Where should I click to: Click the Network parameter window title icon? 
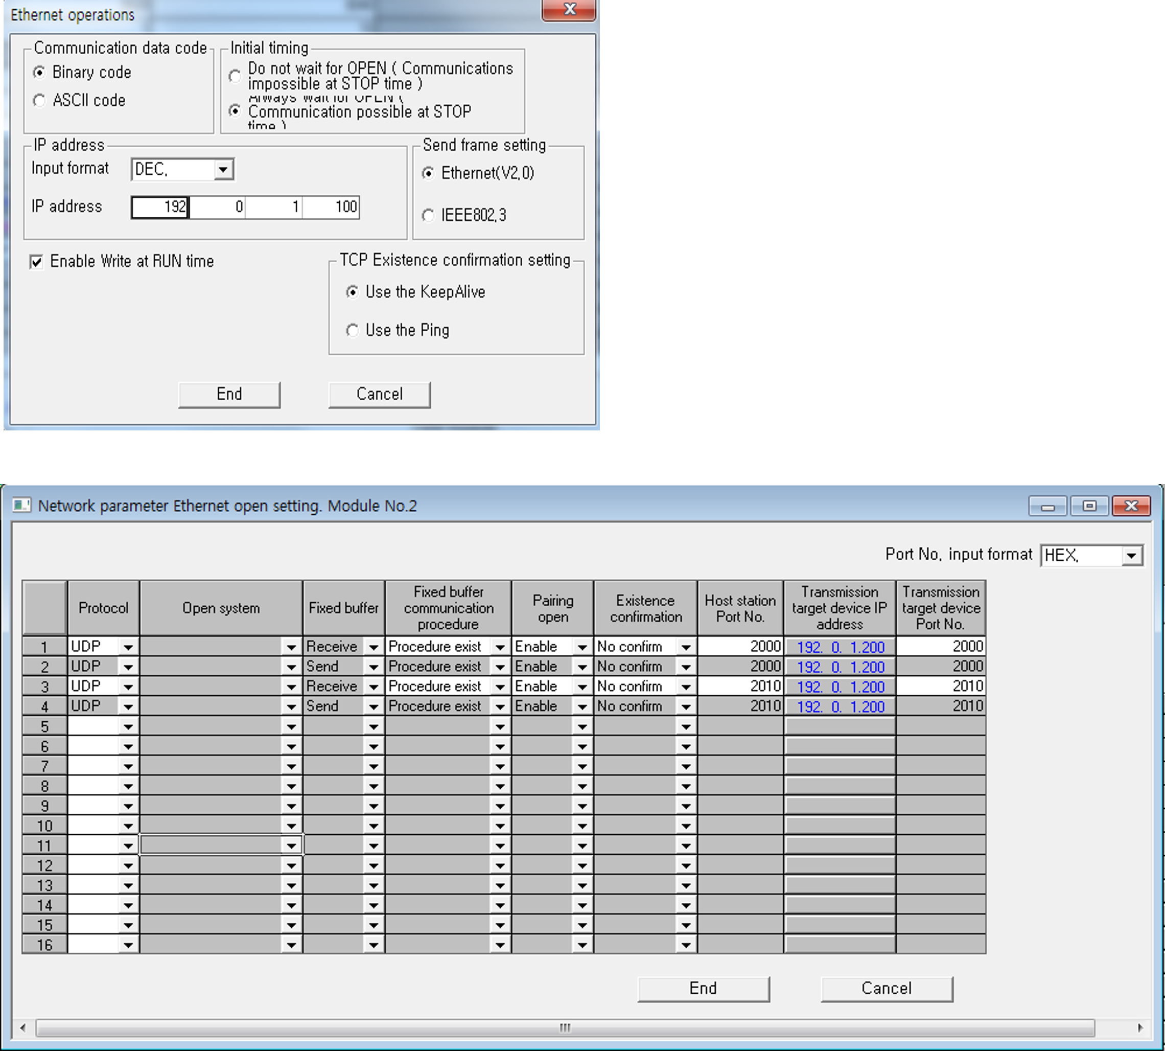click(x=21, y=505)
